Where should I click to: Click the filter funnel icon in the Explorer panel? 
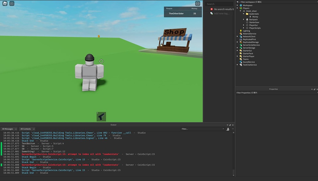(x=237, y=2)
